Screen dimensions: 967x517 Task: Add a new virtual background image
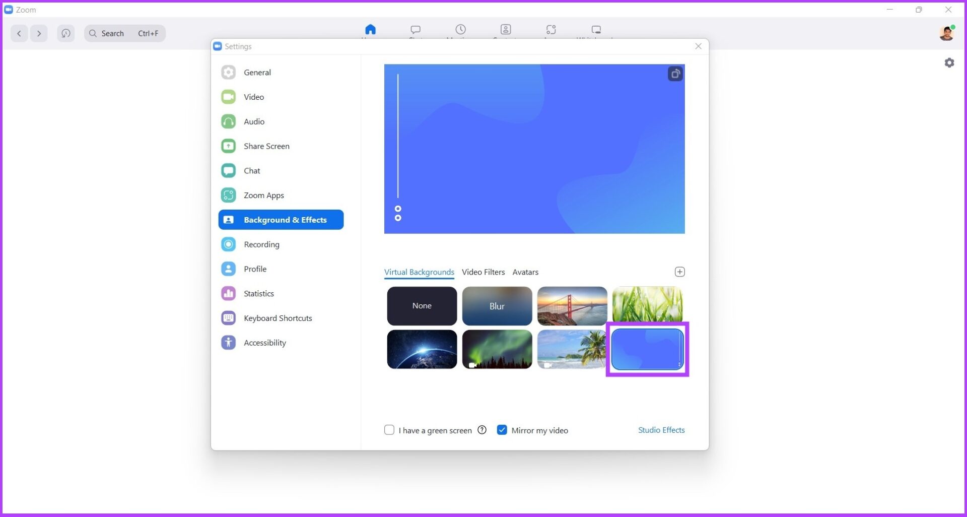[x=679, y=272]
